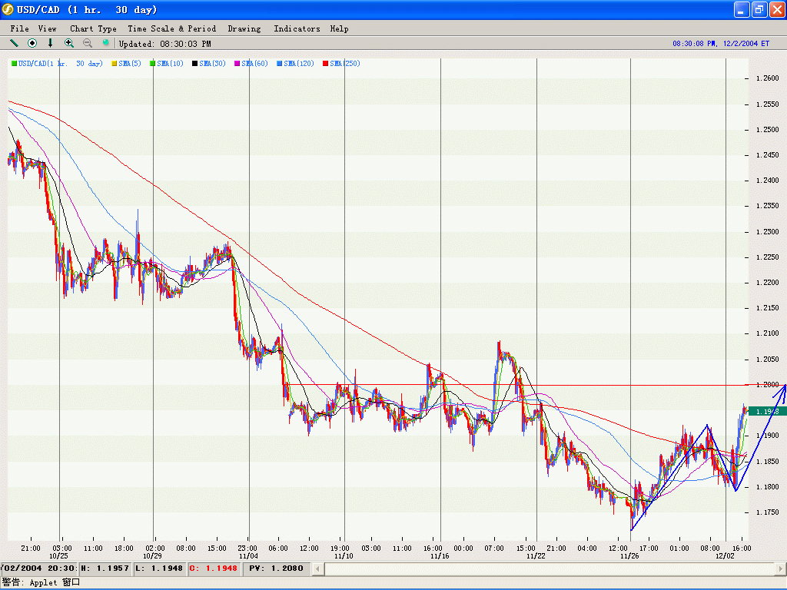Open the Drawing menu

tap(244, 28)
